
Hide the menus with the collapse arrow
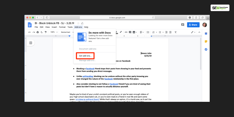point(199,32)
